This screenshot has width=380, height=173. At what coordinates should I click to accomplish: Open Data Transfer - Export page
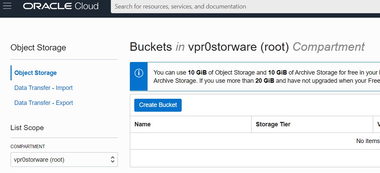pos(43,103)
